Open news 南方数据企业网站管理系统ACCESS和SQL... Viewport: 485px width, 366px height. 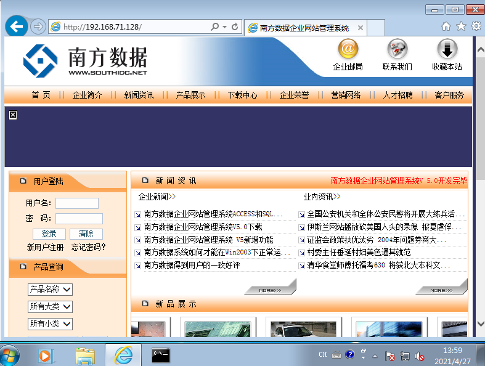(x=213, y=214)
